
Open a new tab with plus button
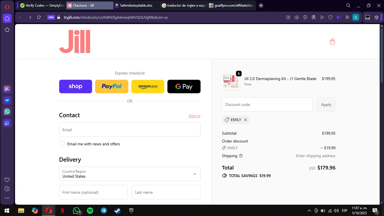tap(261, 5)
